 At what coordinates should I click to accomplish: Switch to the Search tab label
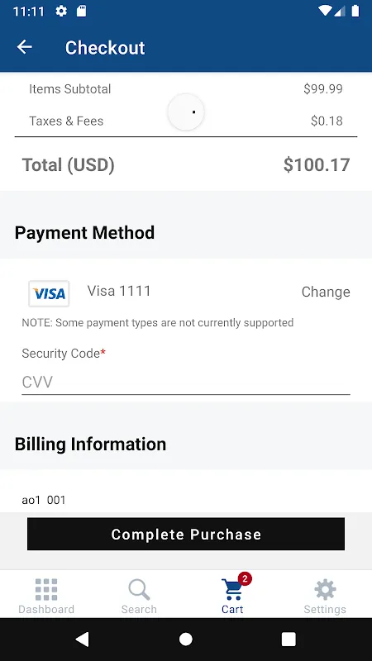coord(139,609)
